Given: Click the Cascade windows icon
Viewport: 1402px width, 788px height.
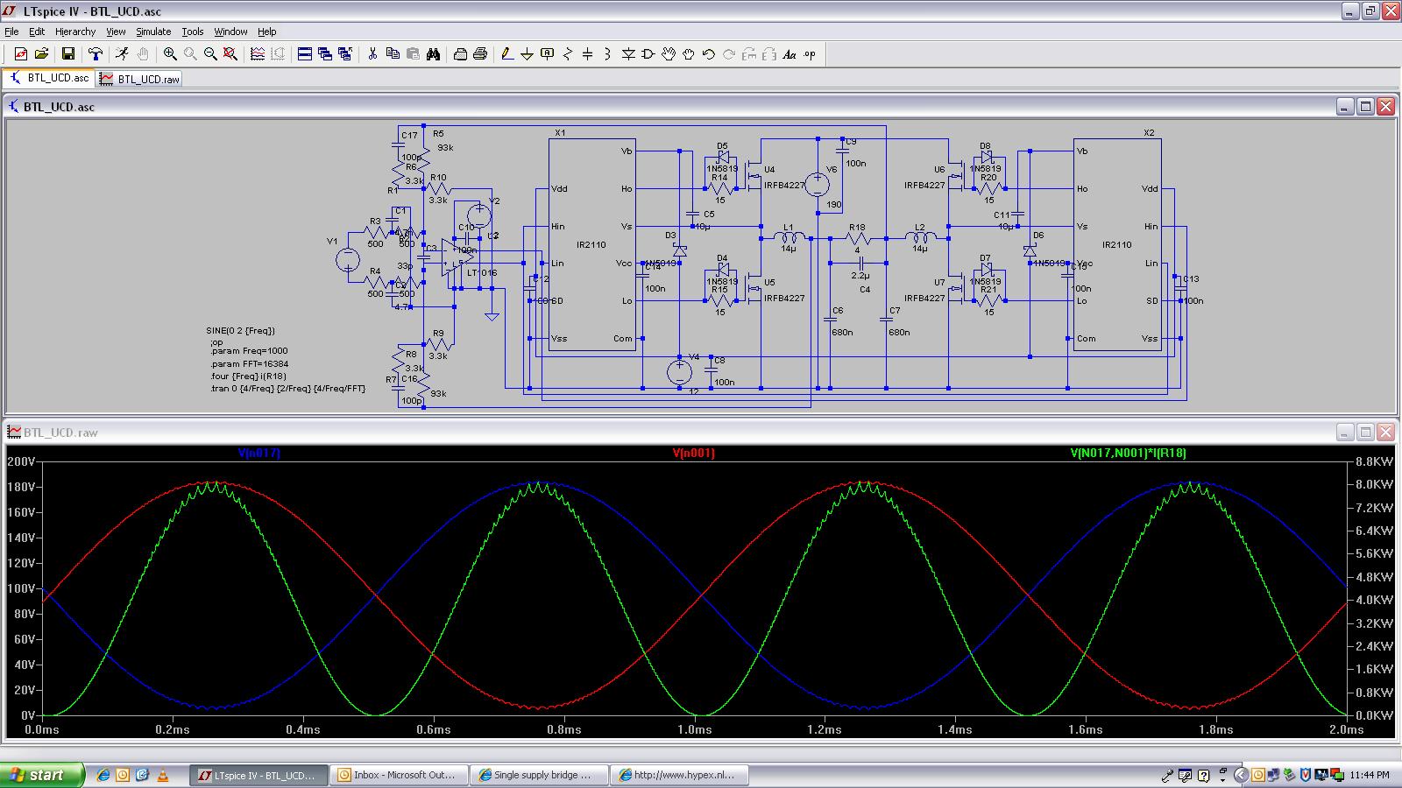Looking at the screenshot, I should (325, 54).
